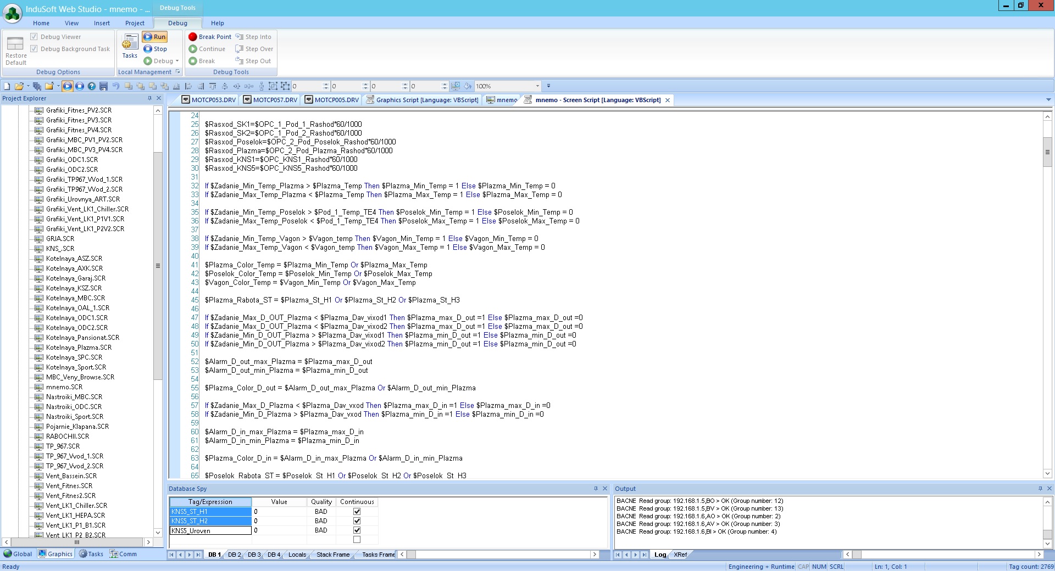Click the undo arrow in the toolbar
This screenshot has height=571, width=1055.
pos(115,86)
